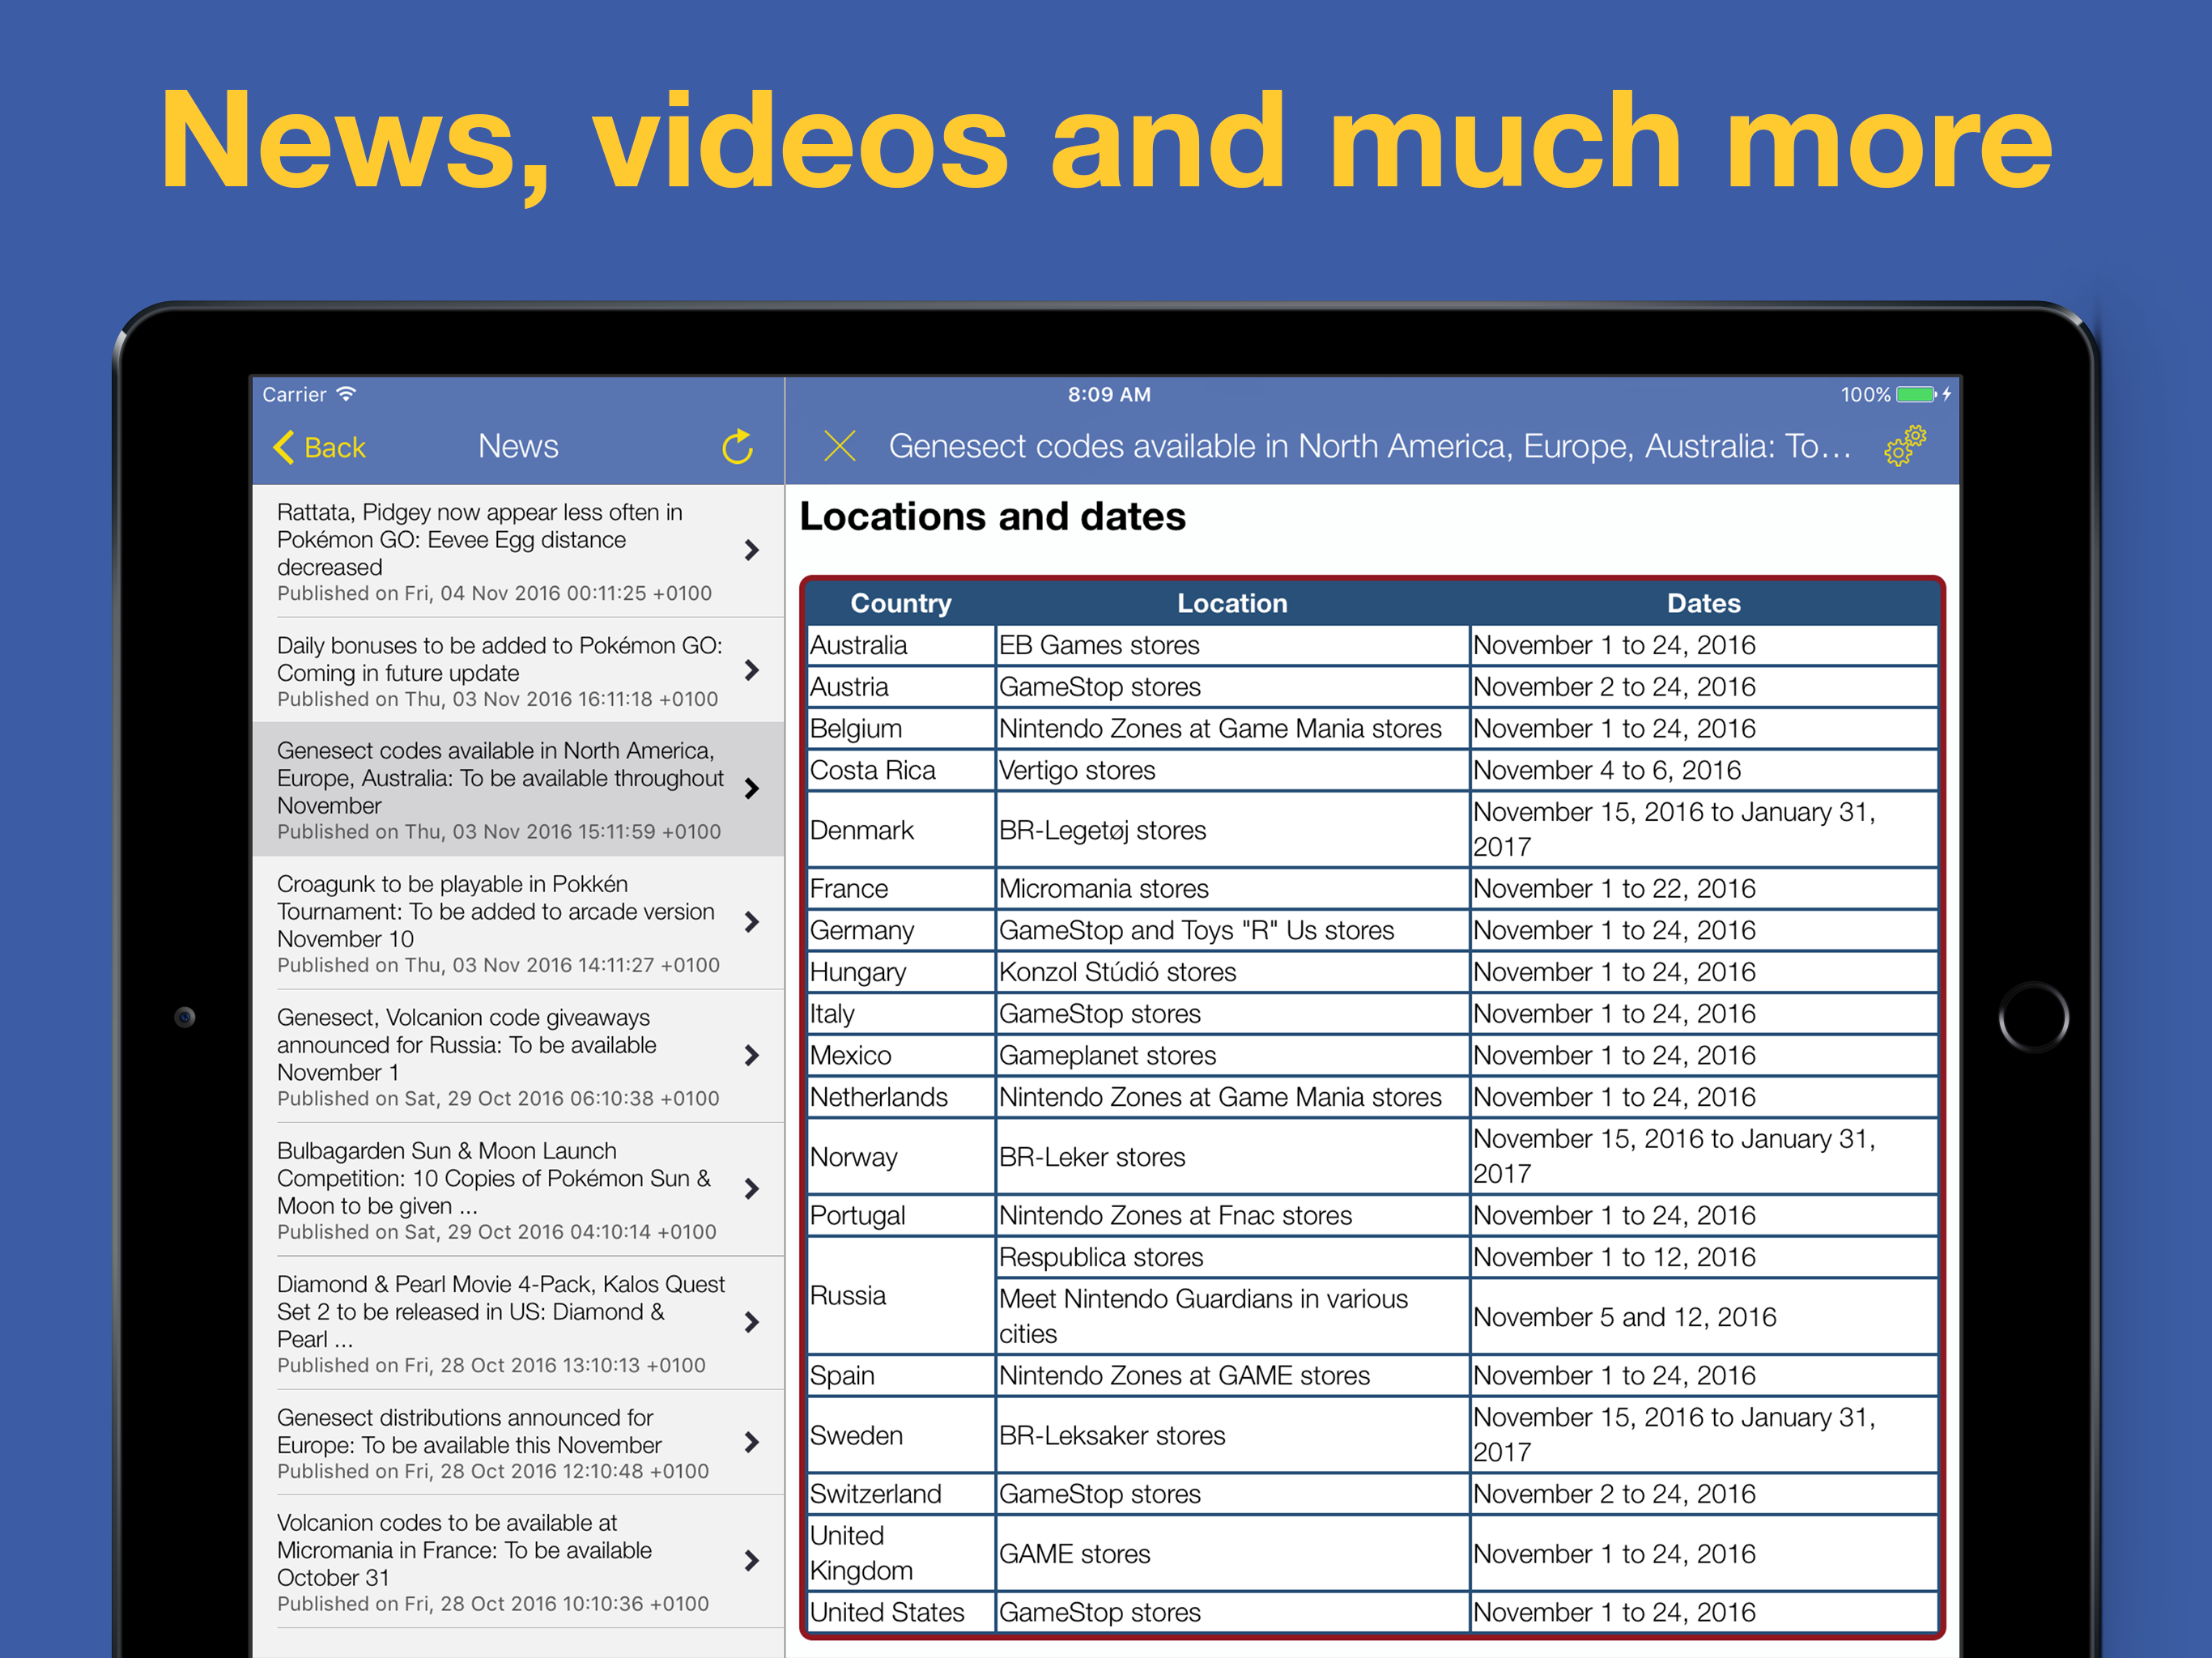Click the Country column header
This screenshot has height=1658, width=2212.
[901, 603]
